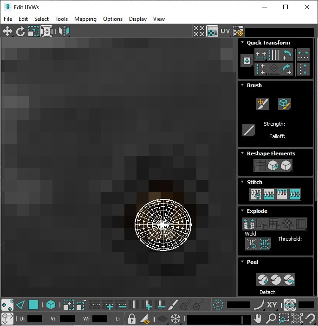Collapse the Brush rollout
The height and width of the screenshot is (326, 318).
tap(242, 85)
